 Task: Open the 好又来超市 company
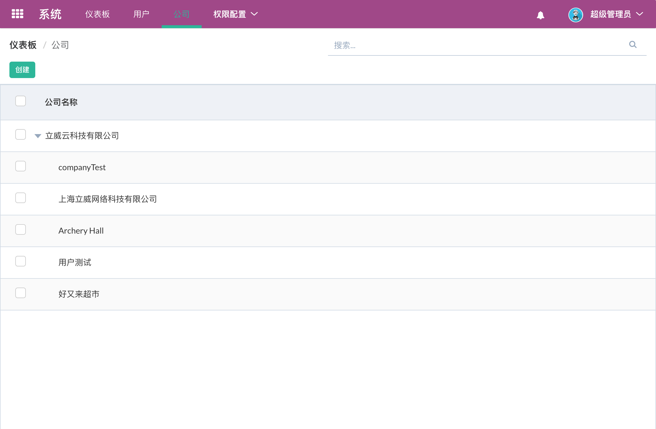coord(79,294)
